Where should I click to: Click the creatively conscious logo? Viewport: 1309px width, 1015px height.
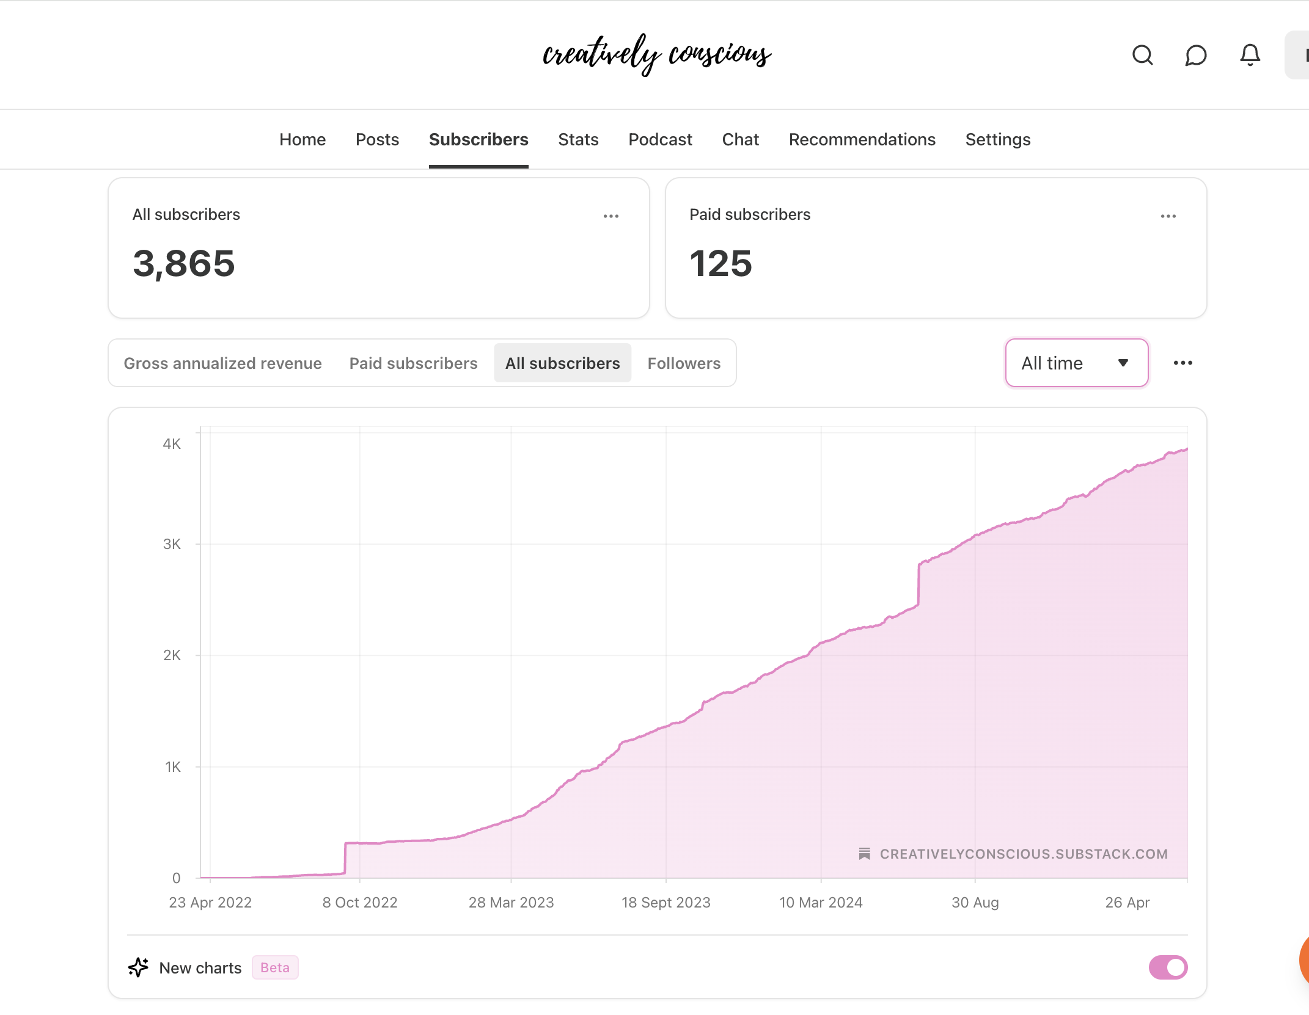pyautogui.click(x=657, y=55)
